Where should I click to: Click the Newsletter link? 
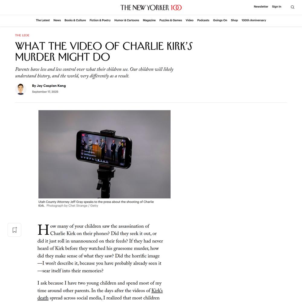pos(261,7)
